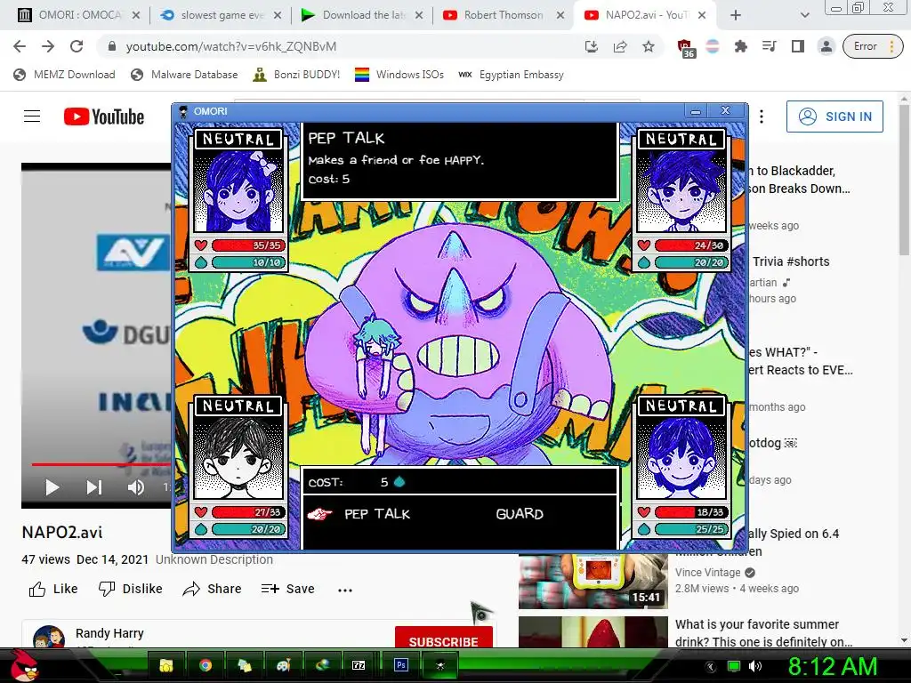Image resolution: width=911 pixels, height=683 pixels.
Task: Open YouTube settings three-dot menu
Action: point(762,117)
